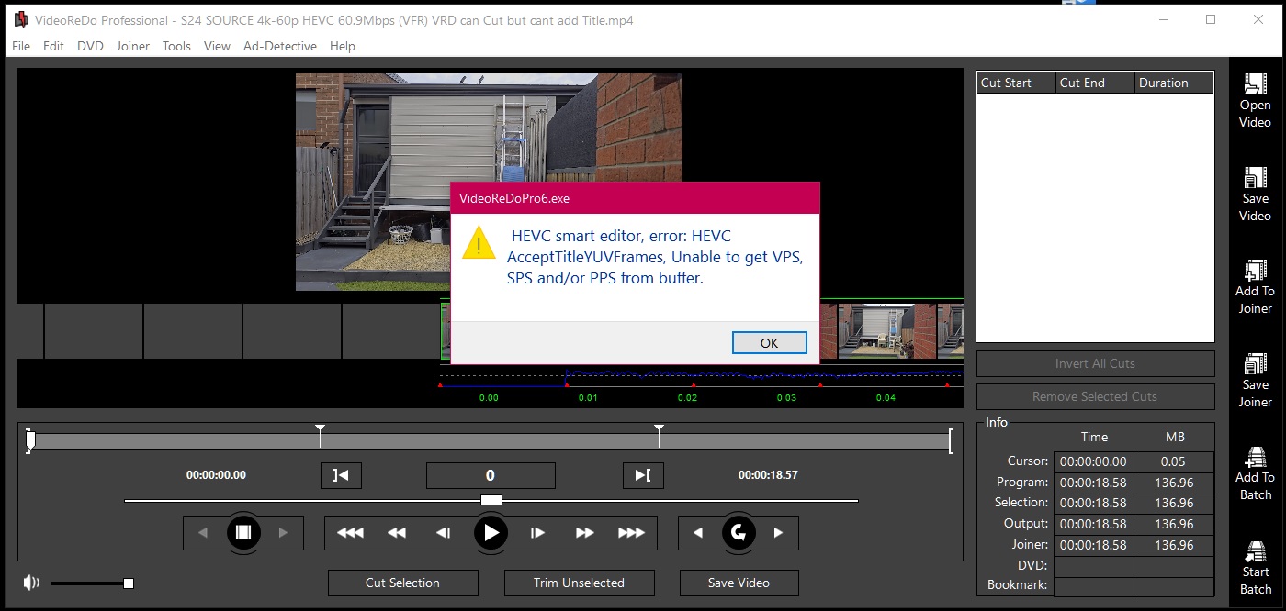Click Save Video sidebar icon
1286x611 pixels.
click(x=1255, y=176)
